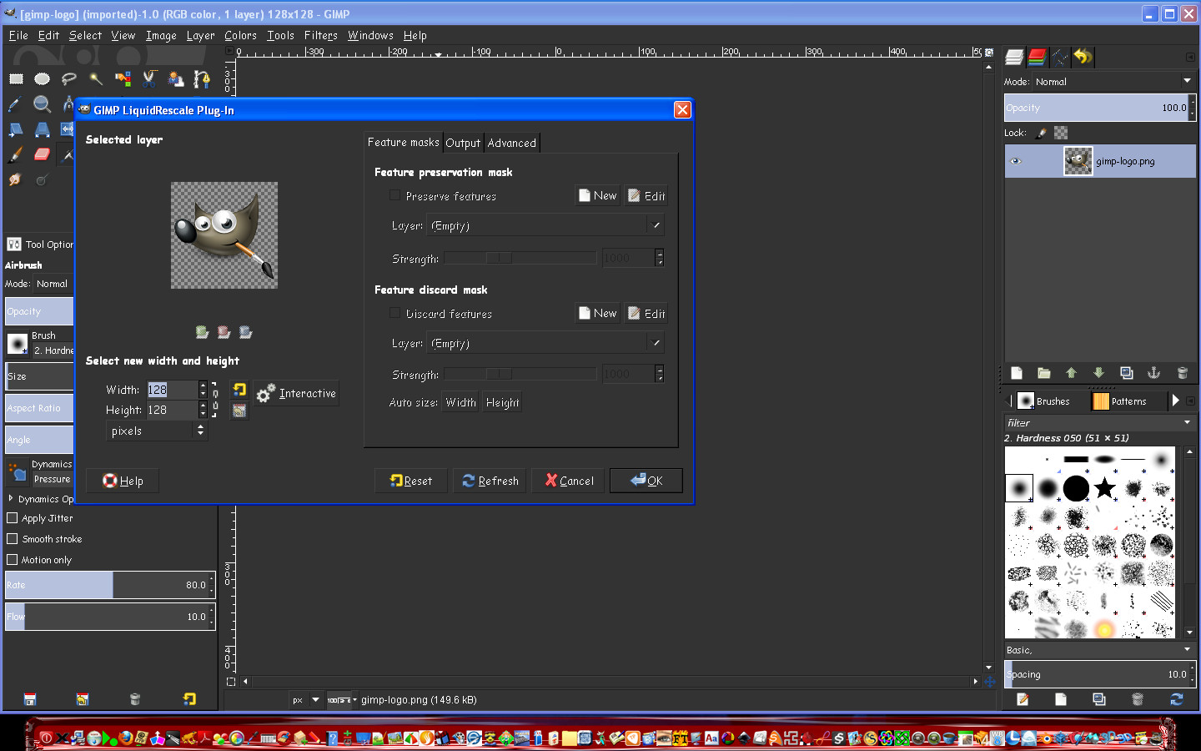The image size is (1201, 751).
Task: Choose the Free Select lasso tool
Action: point(68,78)
